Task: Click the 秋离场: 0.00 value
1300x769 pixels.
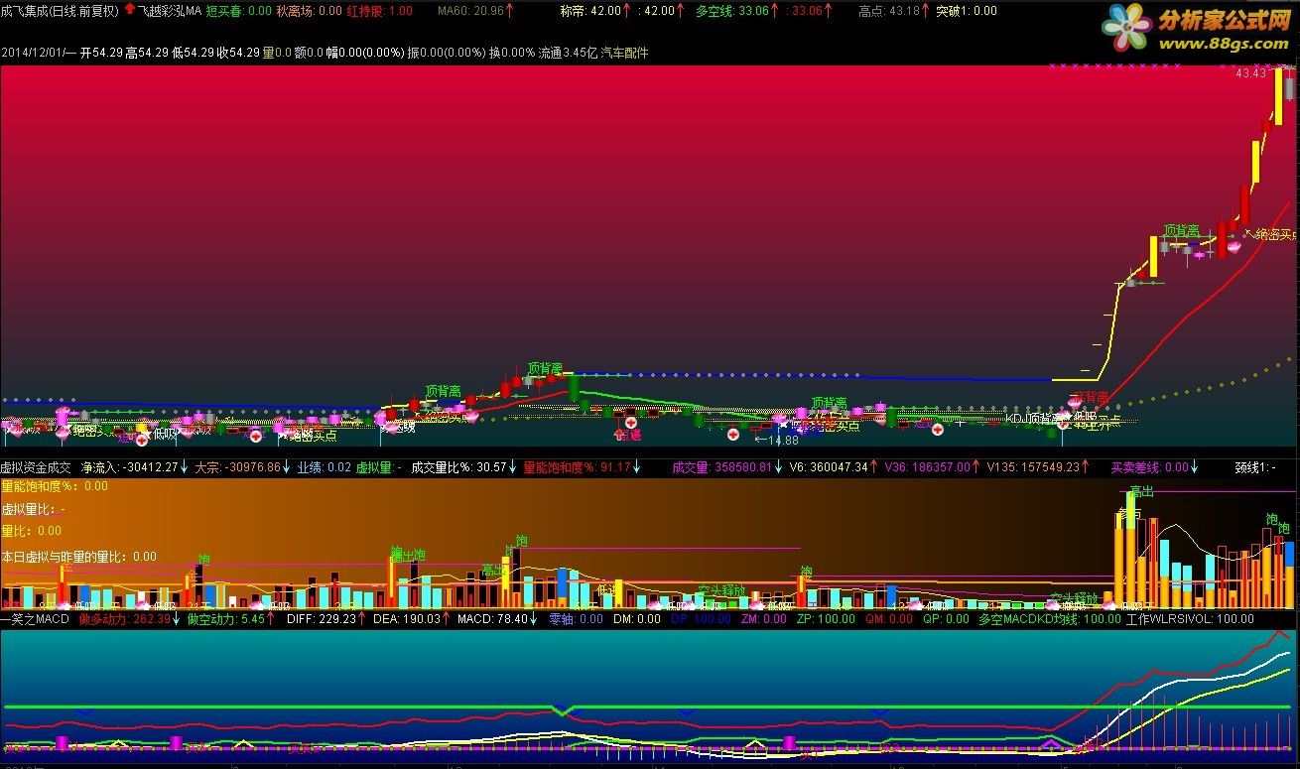Action: click(309, 11)
